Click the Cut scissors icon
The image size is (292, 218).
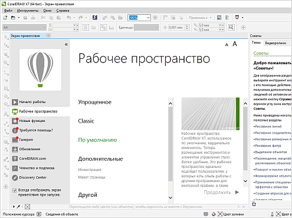pos(43,18)
